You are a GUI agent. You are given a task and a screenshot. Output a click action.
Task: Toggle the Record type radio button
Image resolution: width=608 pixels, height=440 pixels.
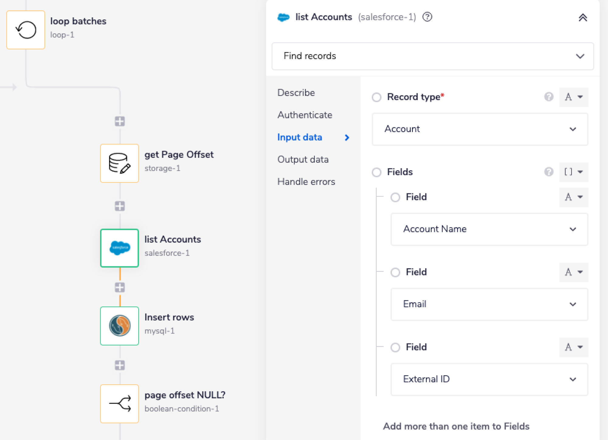pyautogui.click(x=376, y=97)
